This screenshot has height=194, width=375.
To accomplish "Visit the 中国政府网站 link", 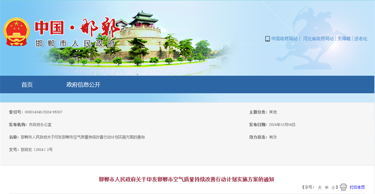I will (x=285, y=39).
